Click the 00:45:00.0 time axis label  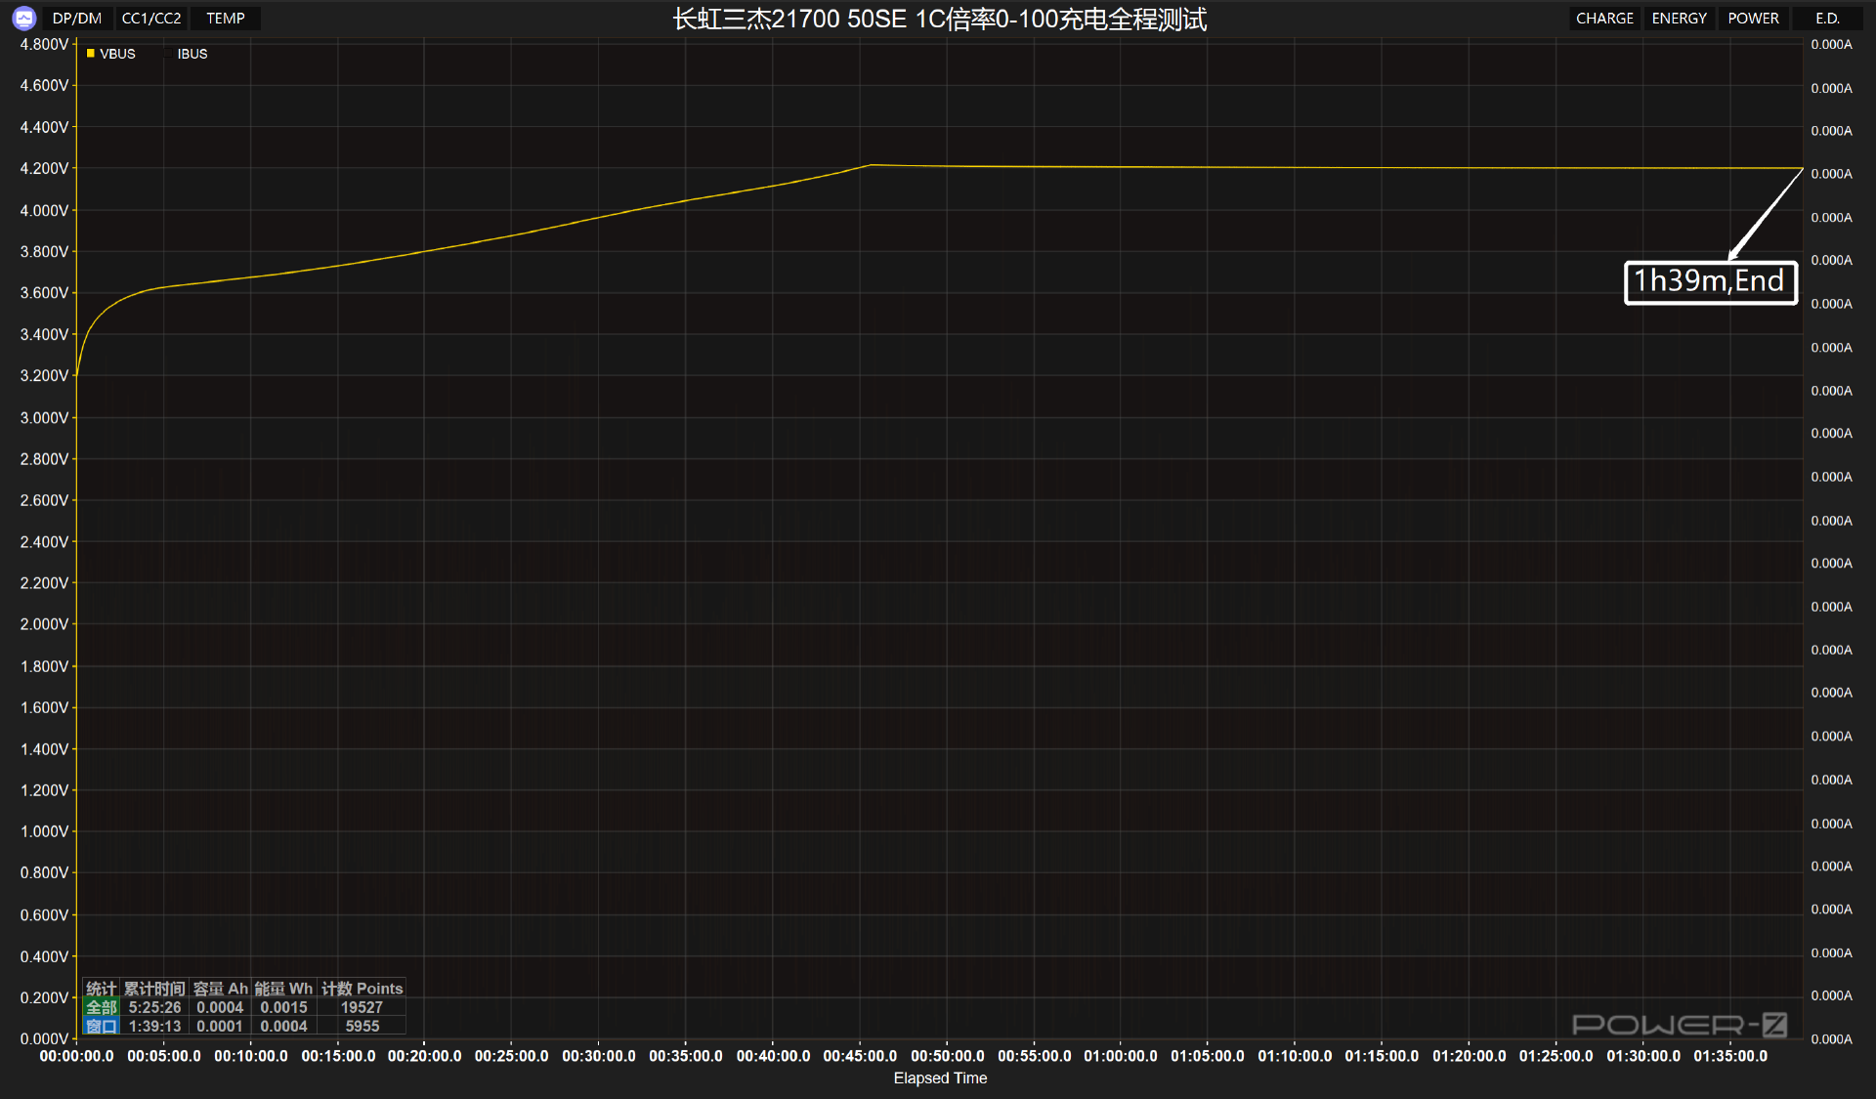click(x=860, y=1056)
